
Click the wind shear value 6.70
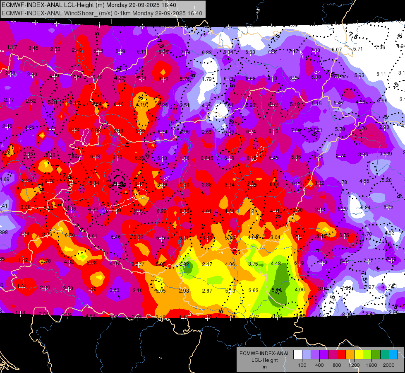pyautogui.click(x=163, y=79)
